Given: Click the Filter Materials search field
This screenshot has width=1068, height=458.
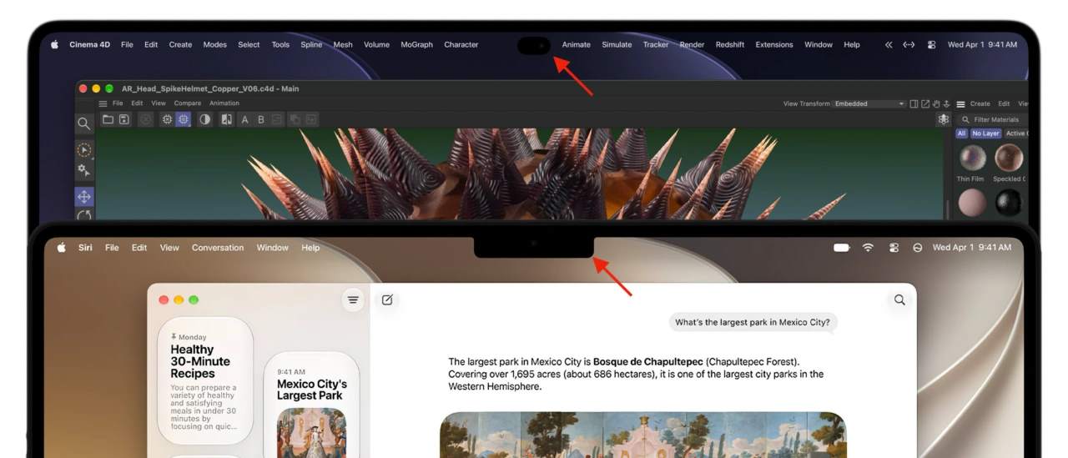Looking at the screenshot, I should 992,119.
